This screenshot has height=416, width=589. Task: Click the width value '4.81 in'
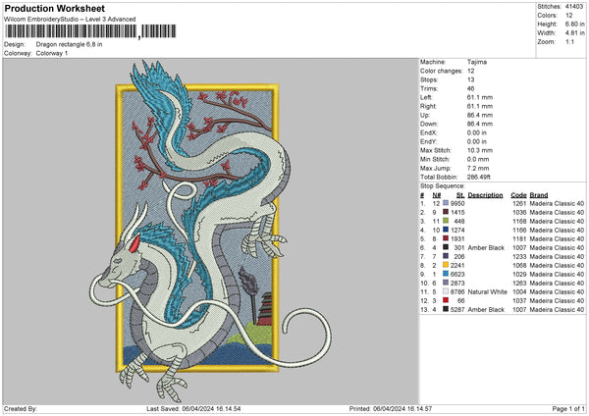click(574, 33)
